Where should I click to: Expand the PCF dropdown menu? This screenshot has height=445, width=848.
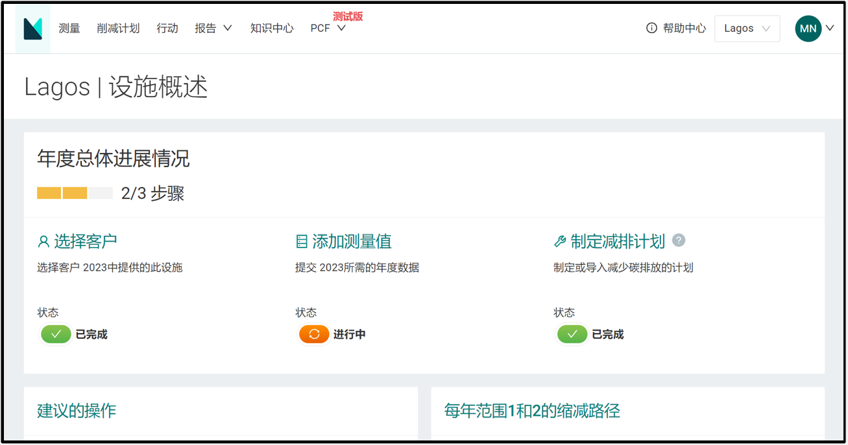pos(328,29)
